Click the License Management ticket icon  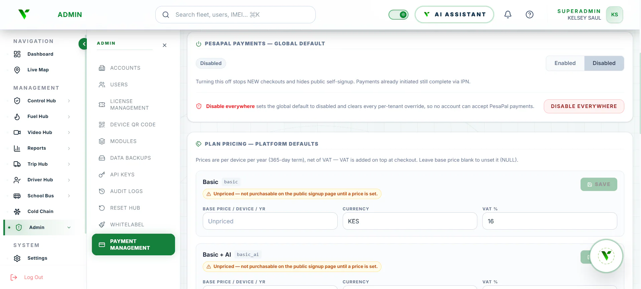click(102, 105)
